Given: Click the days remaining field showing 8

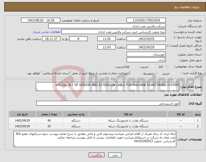Looking at the screenshot, I should click(x=78, y=39).
